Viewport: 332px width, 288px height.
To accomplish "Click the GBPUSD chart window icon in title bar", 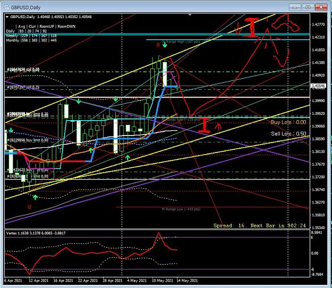I will tap(7, 7).
